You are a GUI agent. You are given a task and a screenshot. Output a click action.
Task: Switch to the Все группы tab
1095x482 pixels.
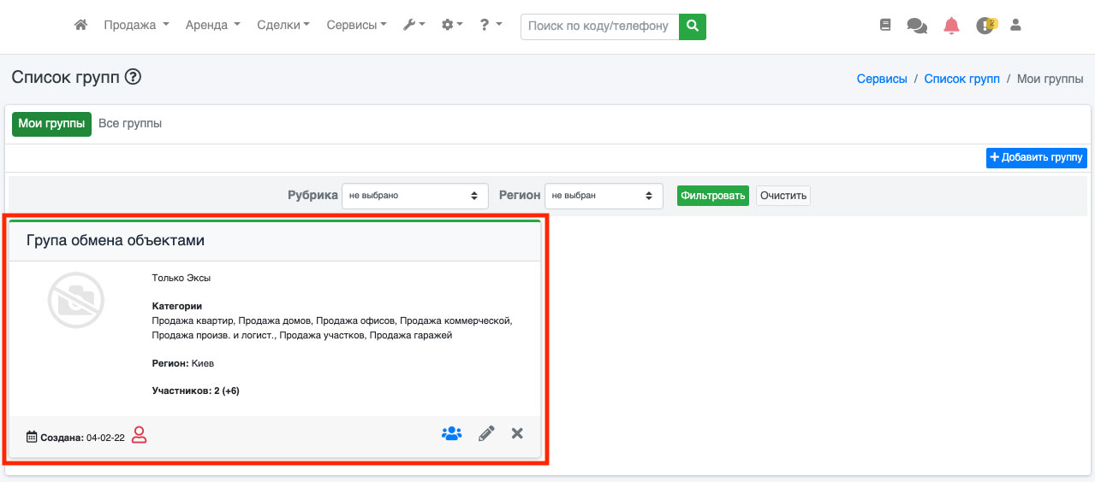click(x=130, y=124)
